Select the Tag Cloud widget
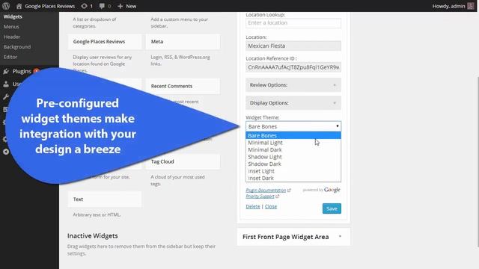Viewport: 479px width, 269px height. pyautogui.click(x=183, y=161)
